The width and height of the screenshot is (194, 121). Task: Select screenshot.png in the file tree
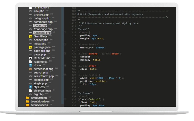tap(44, 69)
